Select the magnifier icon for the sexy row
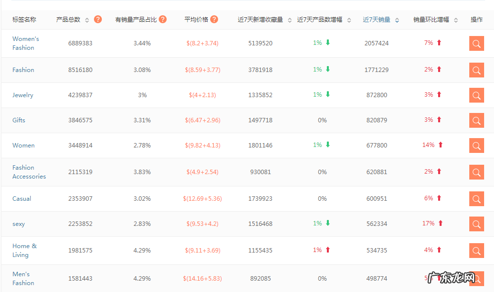The image size is (494, 292). [476, 223]
